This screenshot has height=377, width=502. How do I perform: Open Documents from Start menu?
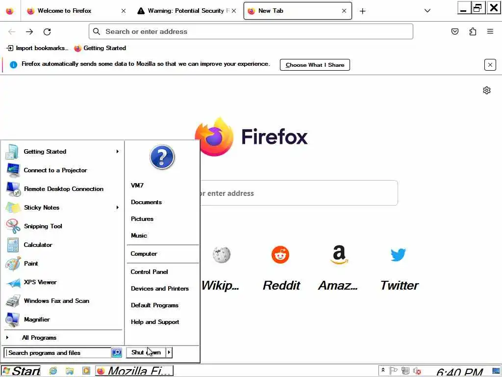pyautogui.click(x=146, y=202)
